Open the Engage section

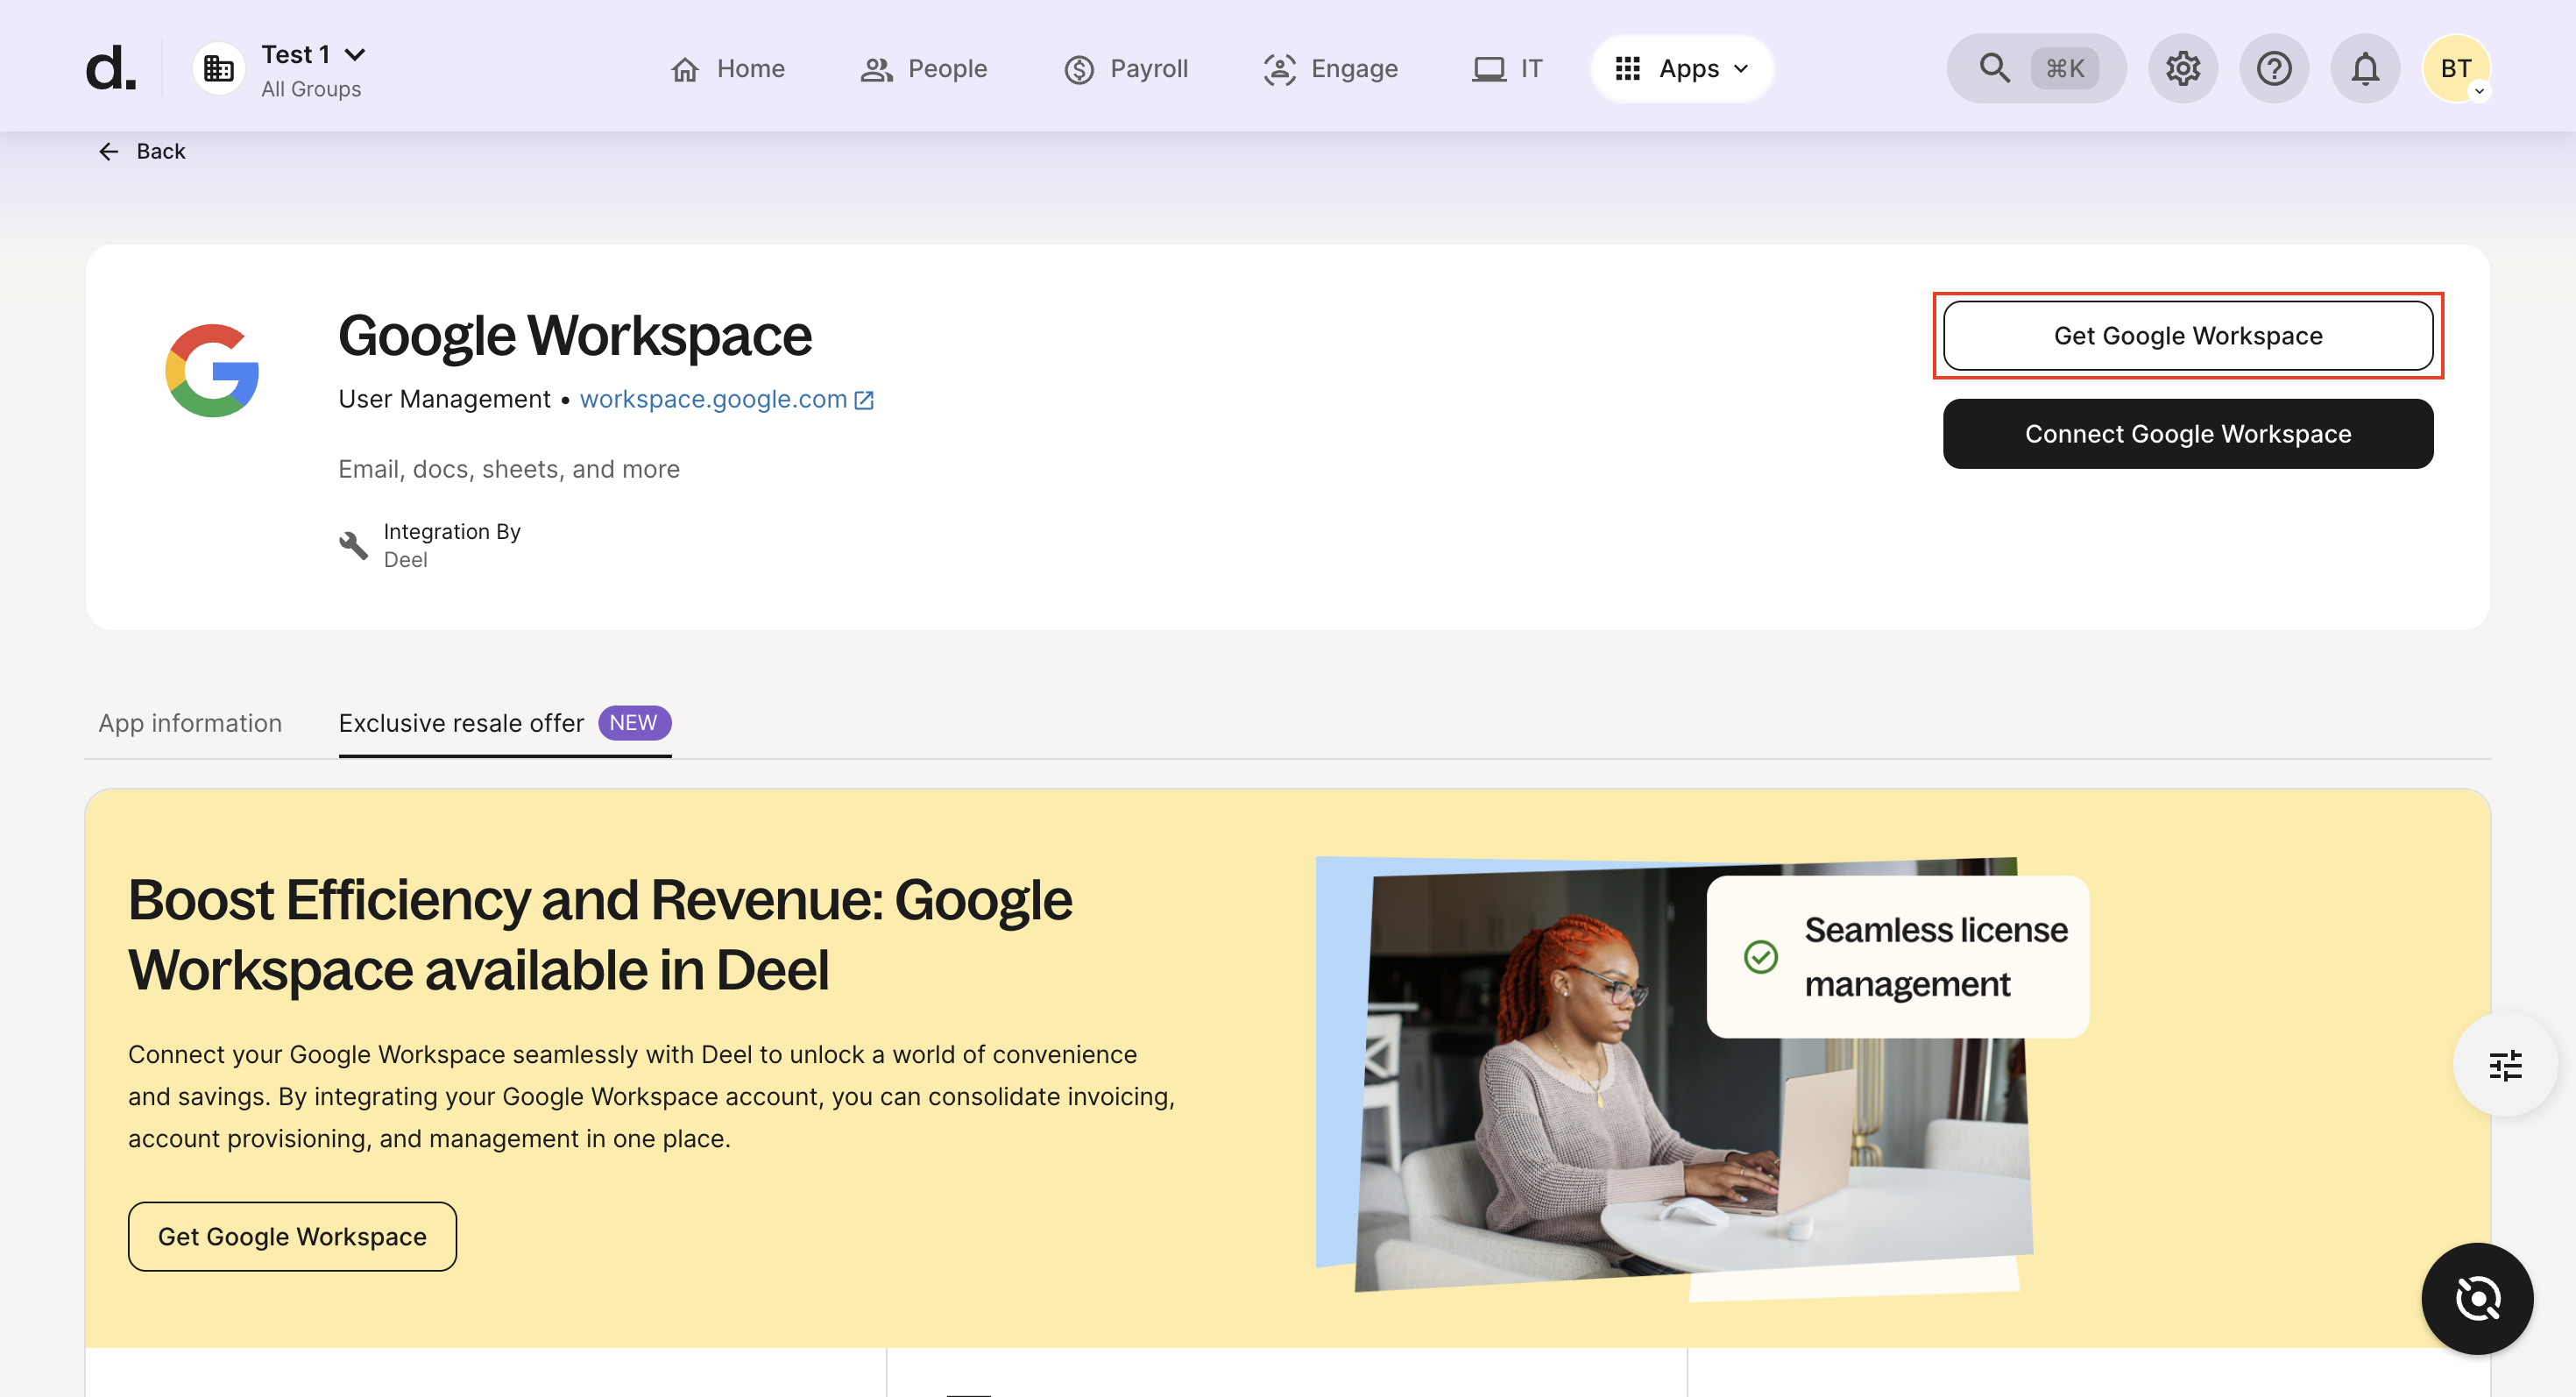point(1330,68)
